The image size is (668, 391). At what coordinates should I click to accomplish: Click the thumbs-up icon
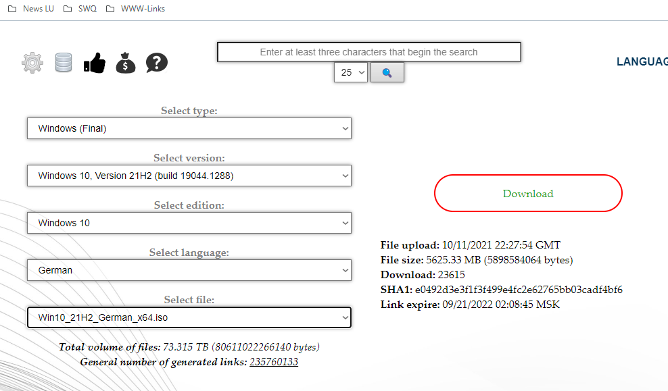(95, 63)
